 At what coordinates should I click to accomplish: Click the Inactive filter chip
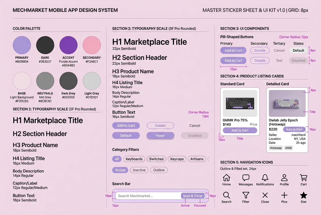[139, 170]
